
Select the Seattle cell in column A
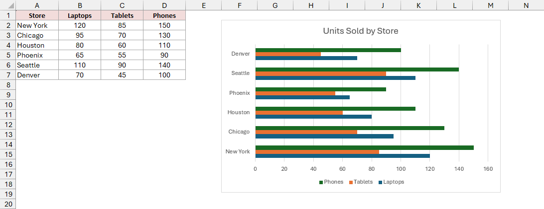pyautogui.click(x=37, y=66)
